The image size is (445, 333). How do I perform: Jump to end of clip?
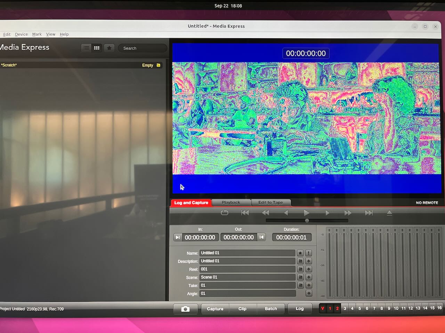pos(369,213)
